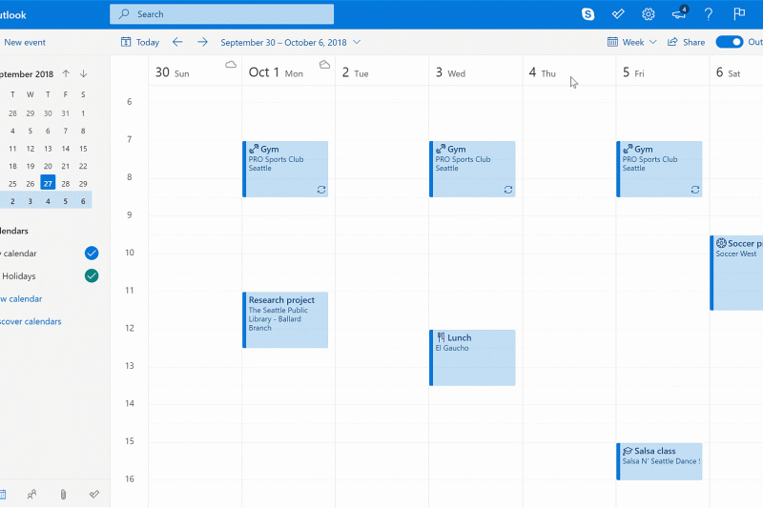
Task: Open Skype from the header
Action: click(588, 14)
